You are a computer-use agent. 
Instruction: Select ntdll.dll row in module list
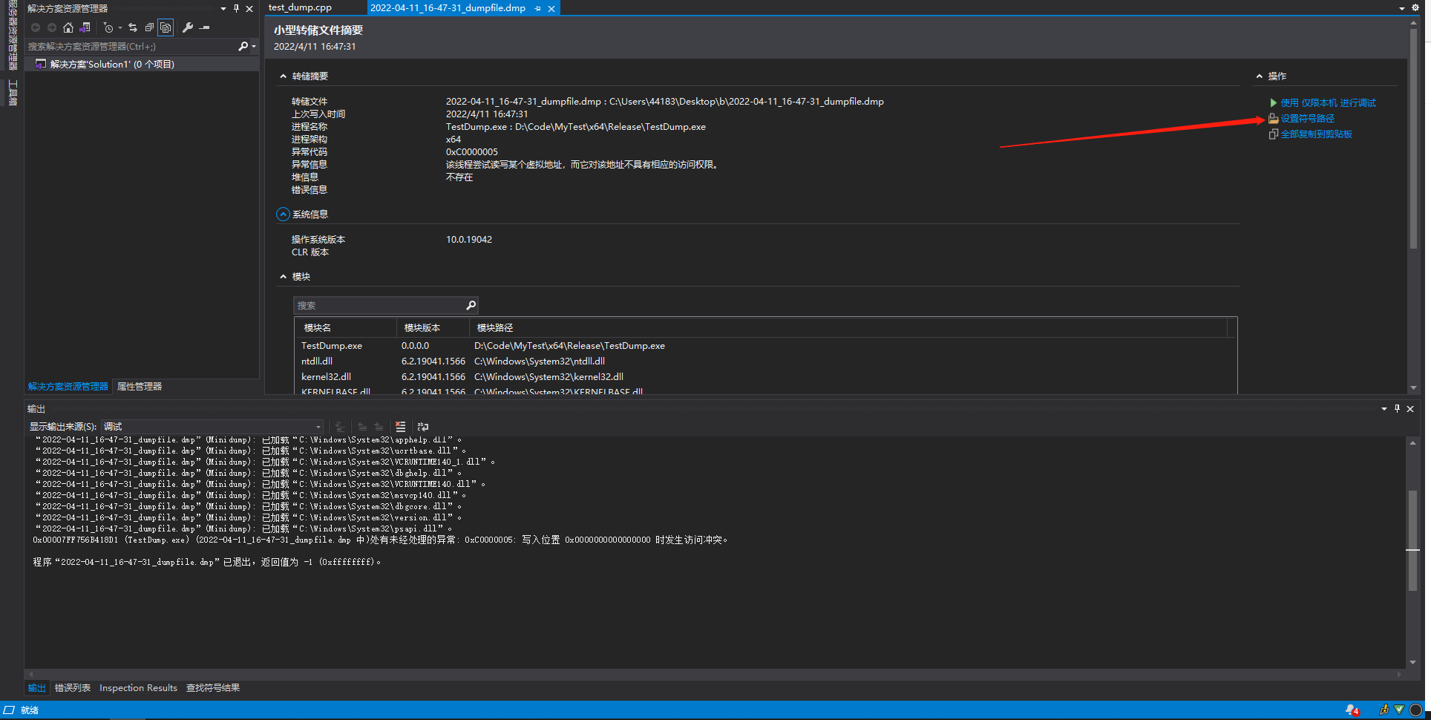coord(765,361)
